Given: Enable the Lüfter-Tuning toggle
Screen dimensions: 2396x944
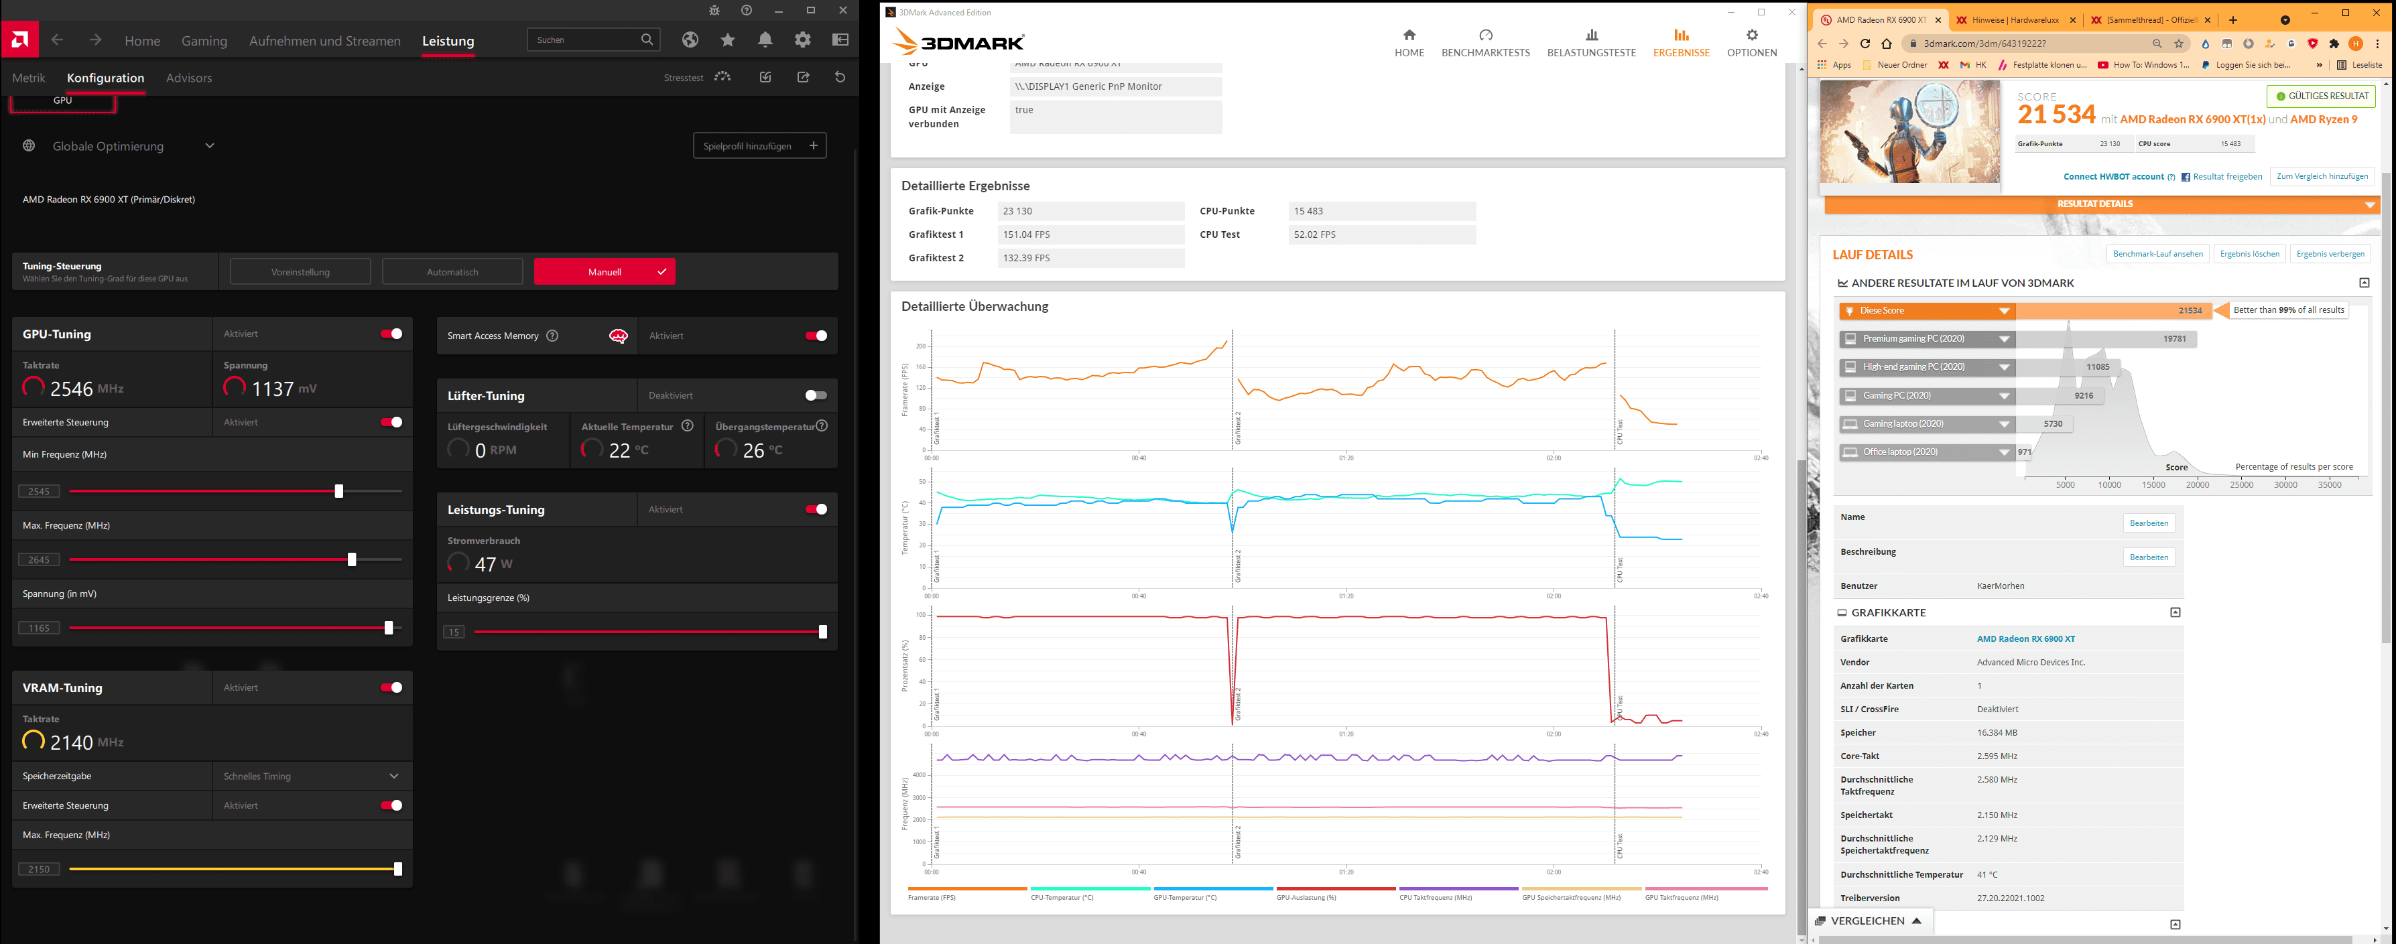Looking at the screenshot, I should click(816, 395).
